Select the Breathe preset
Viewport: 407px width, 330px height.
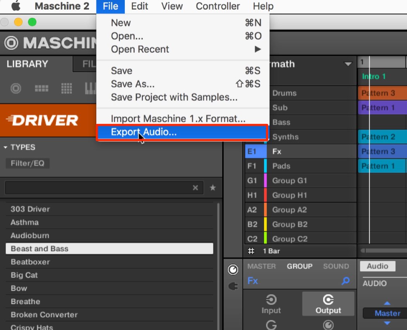point(109,301)
